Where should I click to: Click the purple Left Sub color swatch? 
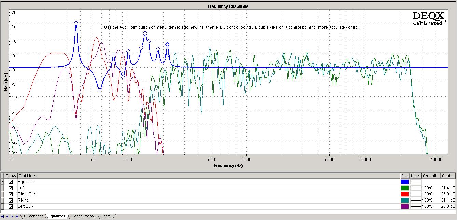405,206
